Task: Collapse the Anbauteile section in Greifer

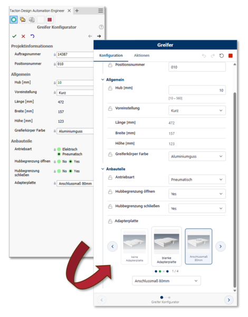Action: tap(102, 169)
